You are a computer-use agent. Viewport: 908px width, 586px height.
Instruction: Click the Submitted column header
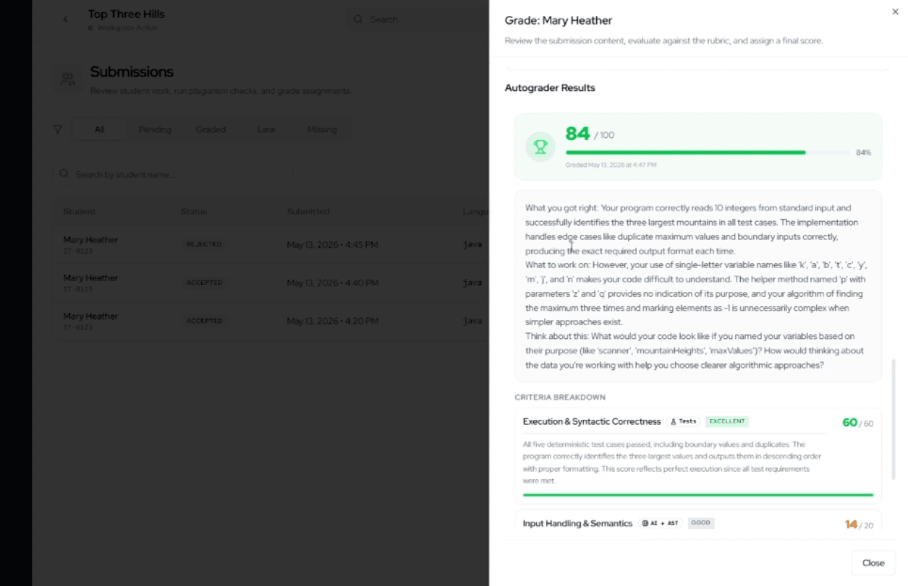click(x=307, y=212)
